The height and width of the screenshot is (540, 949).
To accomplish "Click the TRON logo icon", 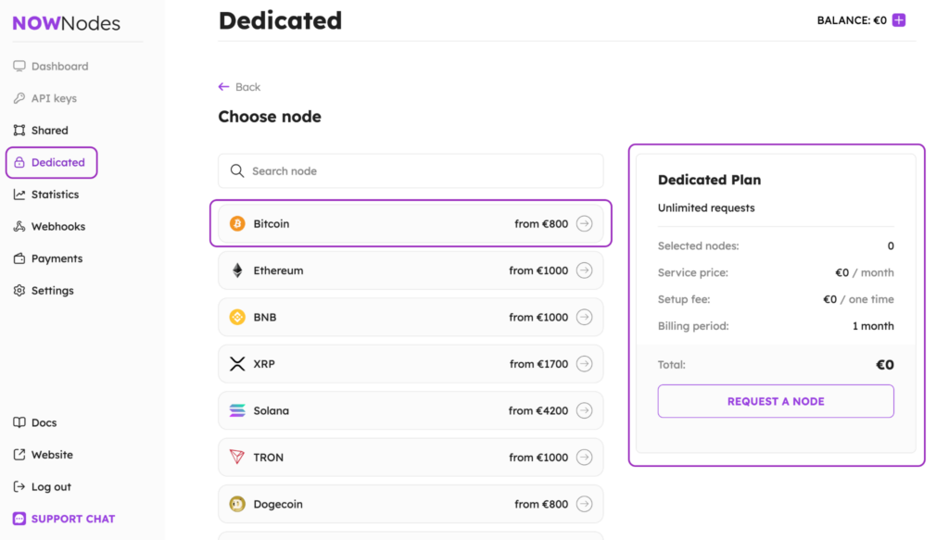I will click(x=237, y=458).
